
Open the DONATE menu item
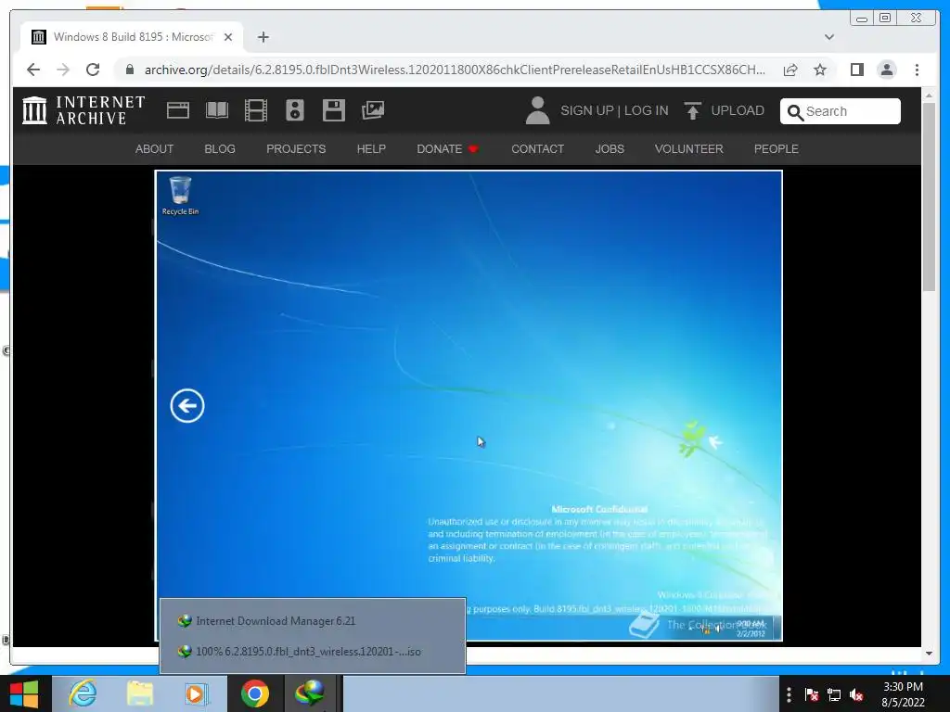point(447,149)
